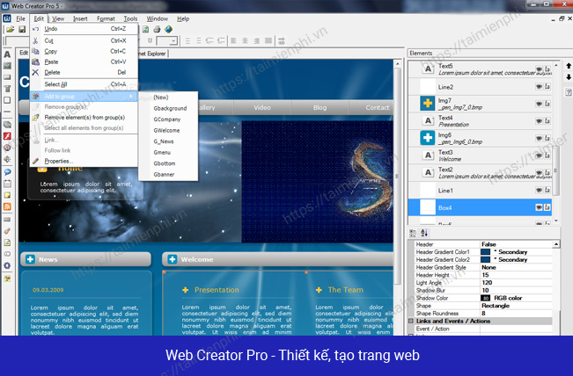Insert an RSS feed with orange RSS icon

point(7,206)
